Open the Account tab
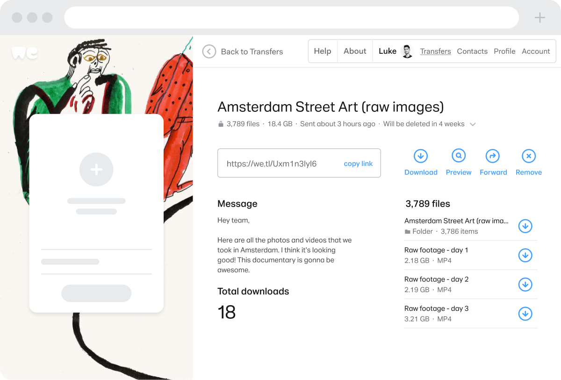The width and height of the screenshot is (561, 380). pyautogui.click(x=536, y=51)
